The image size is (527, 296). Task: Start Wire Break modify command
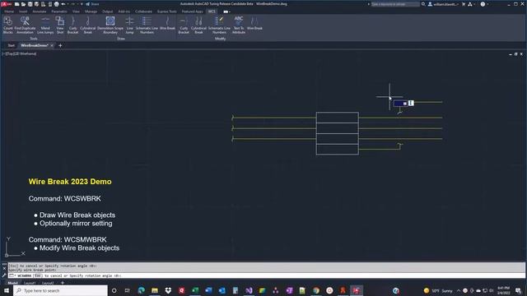[254, 24]
